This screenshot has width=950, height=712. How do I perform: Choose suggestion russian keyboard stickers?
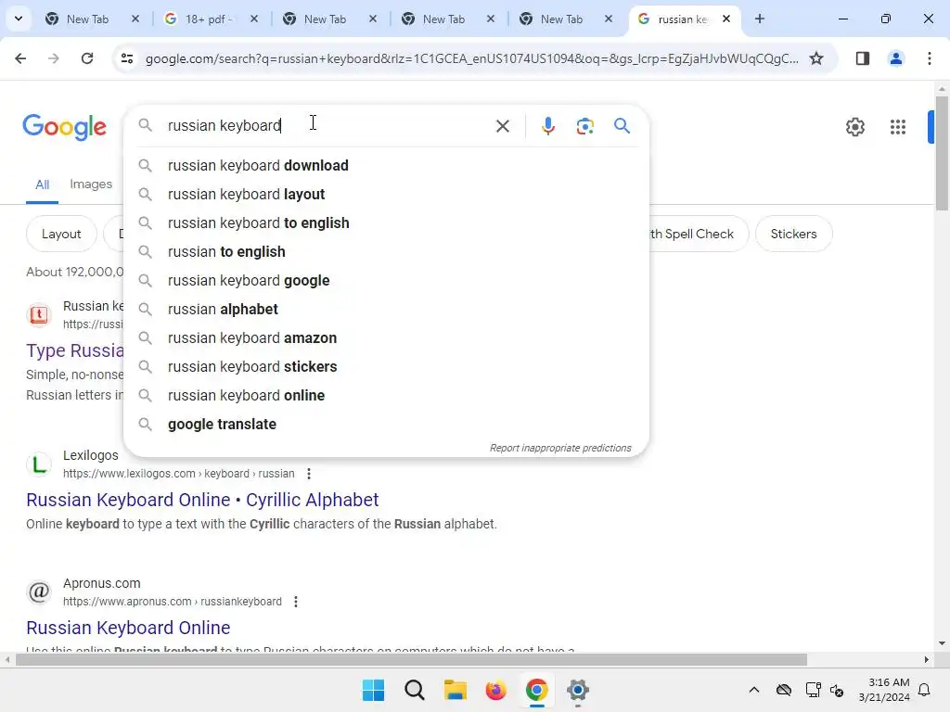click(386, 367)
